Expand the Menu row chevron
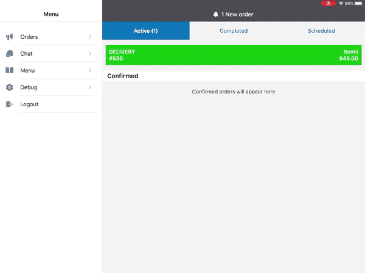Image resolution: width=365 pixels, height=273 pixels. (90, 70)
